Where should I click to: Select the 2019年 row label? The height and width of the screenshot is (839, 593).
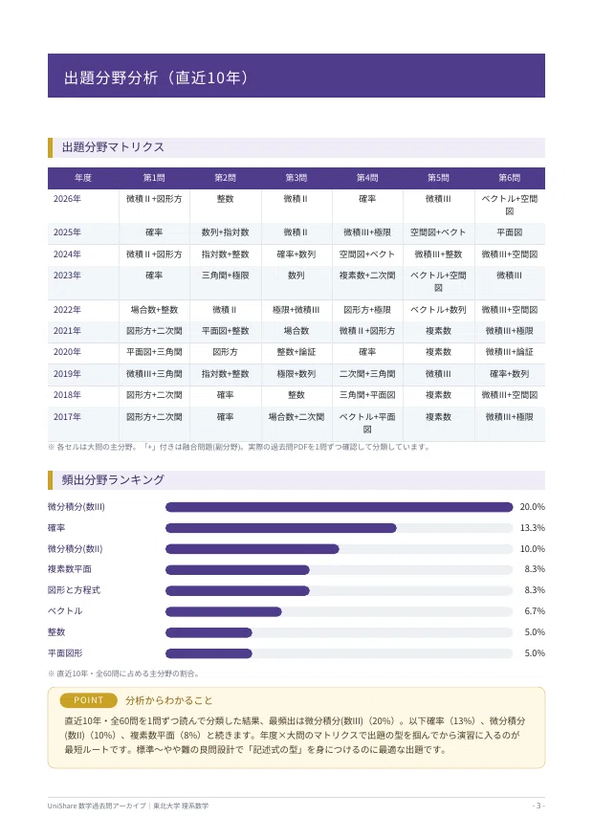point(67,373)
